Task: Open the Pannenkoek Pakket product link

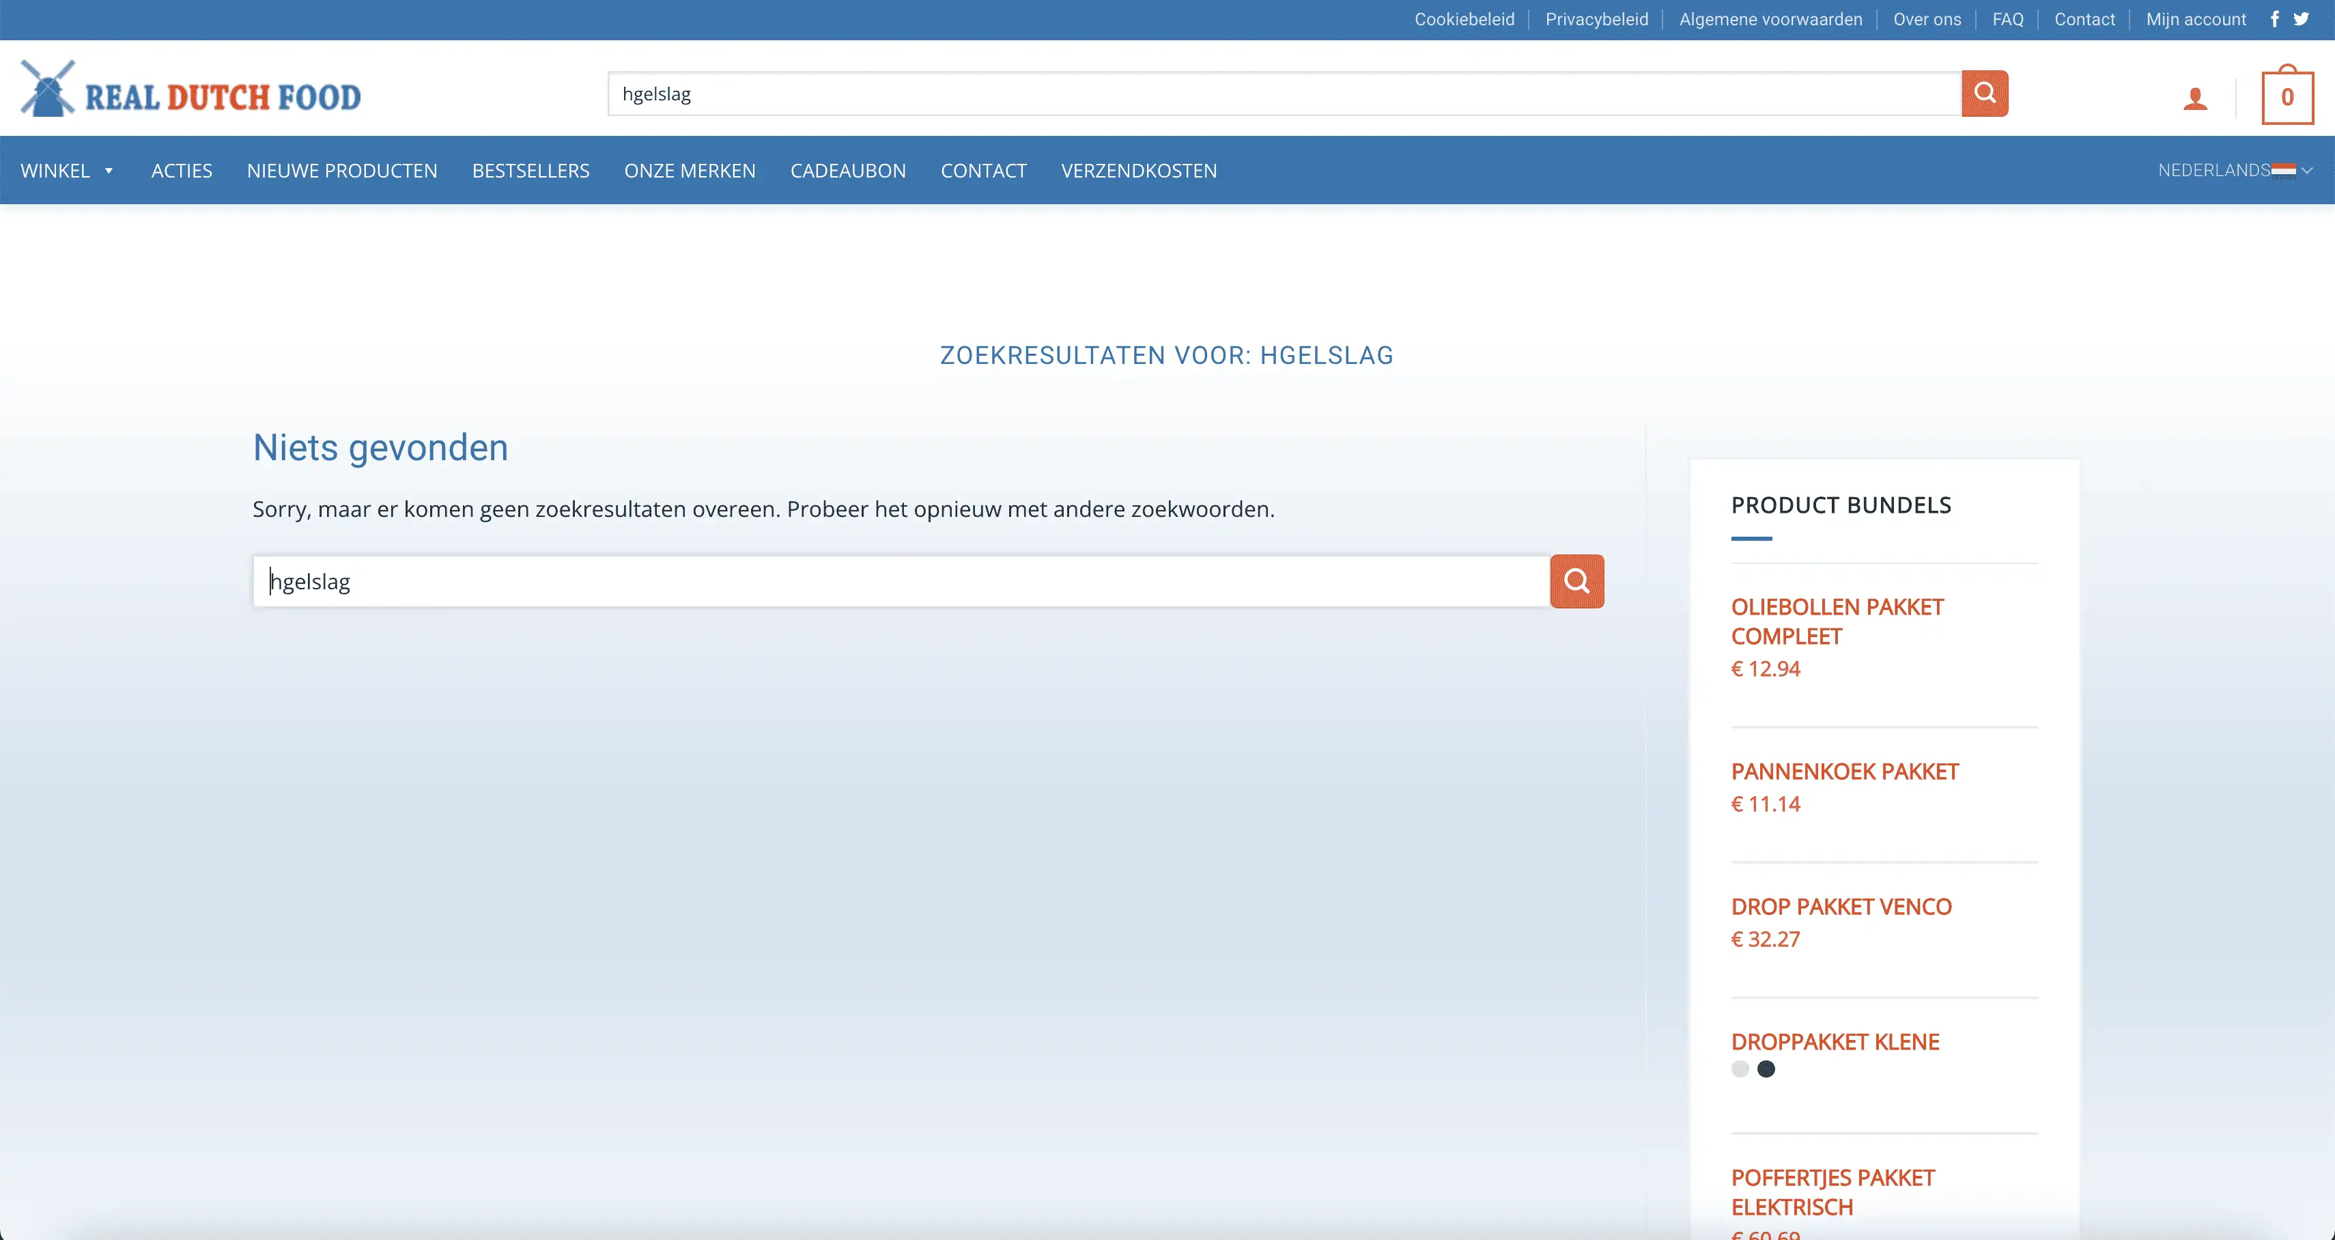Action: point(1845,772)
